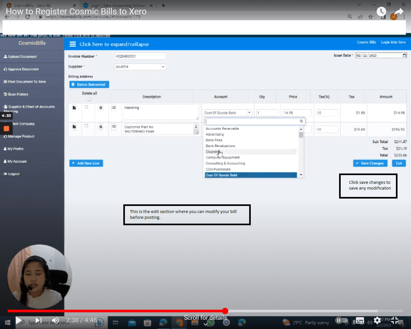Click the trash icon in the Handling row

[101, 108]
